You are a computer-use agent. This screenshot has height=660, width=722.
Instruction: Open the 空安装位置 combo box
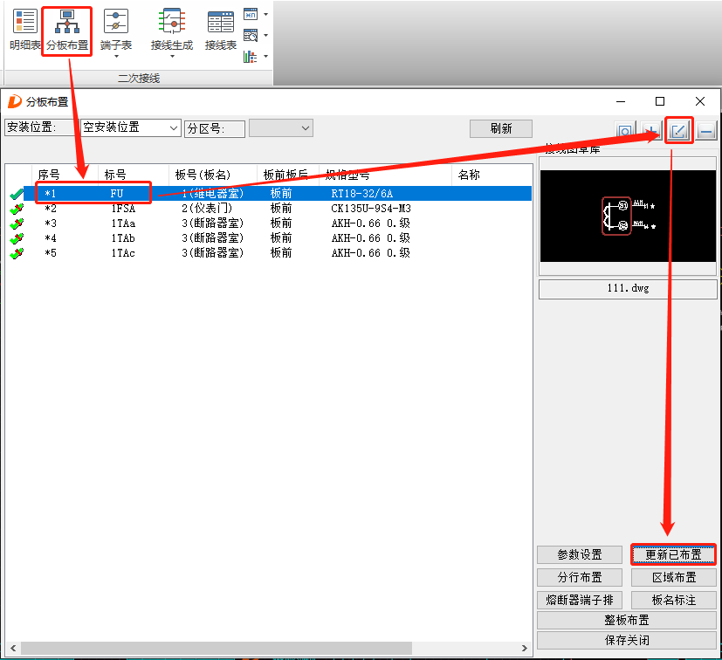tap(131, 128)
